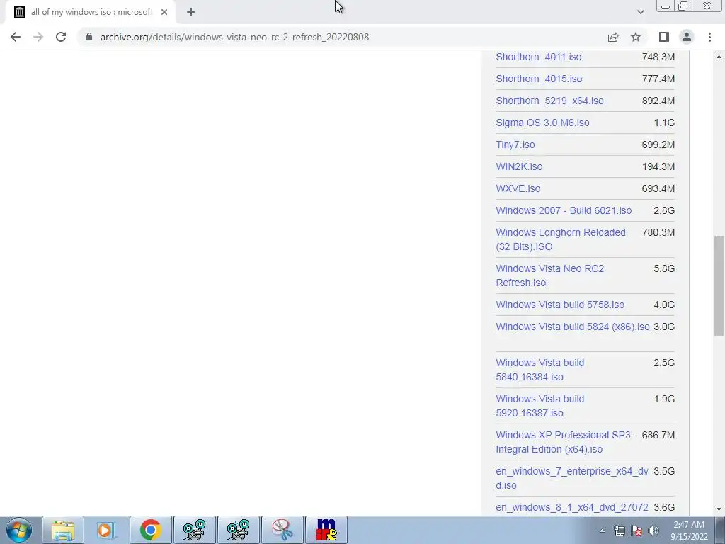The height and width of the screenshot is (544, 725).
Task: Open Shorthorn_5219_x64.iso link
Action: pyautogui.click(x=549, y=101)
